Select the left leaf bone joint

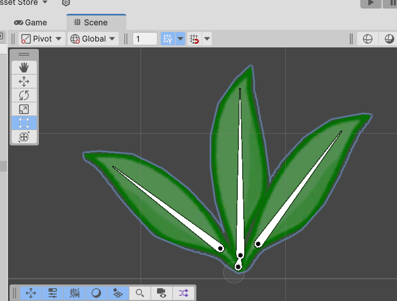click(220, 249)
